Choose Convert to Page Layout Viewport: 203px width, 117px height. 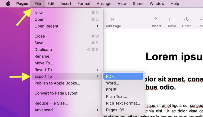pyautogui.click(x=67, y=93)
